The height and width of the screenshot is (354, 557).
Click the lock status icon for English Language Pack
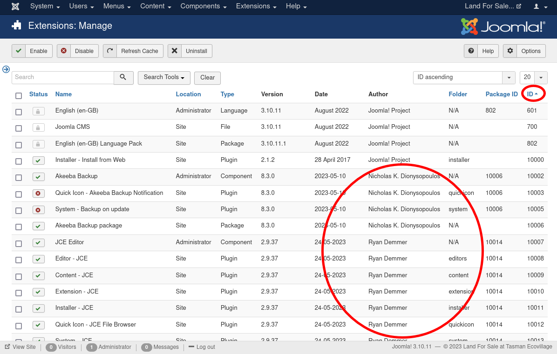[38, 144]
